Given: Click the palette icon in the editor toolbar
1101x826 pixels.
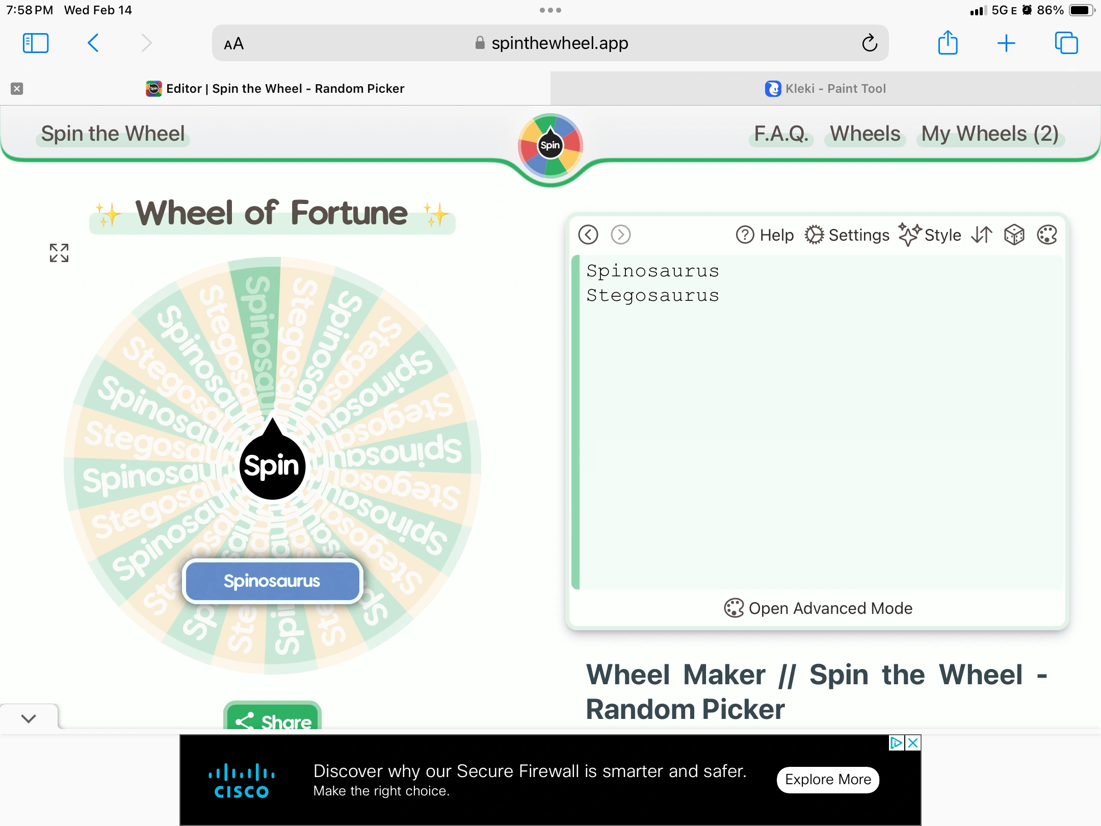Looking at the screenshot, I should pos(1047,235).
